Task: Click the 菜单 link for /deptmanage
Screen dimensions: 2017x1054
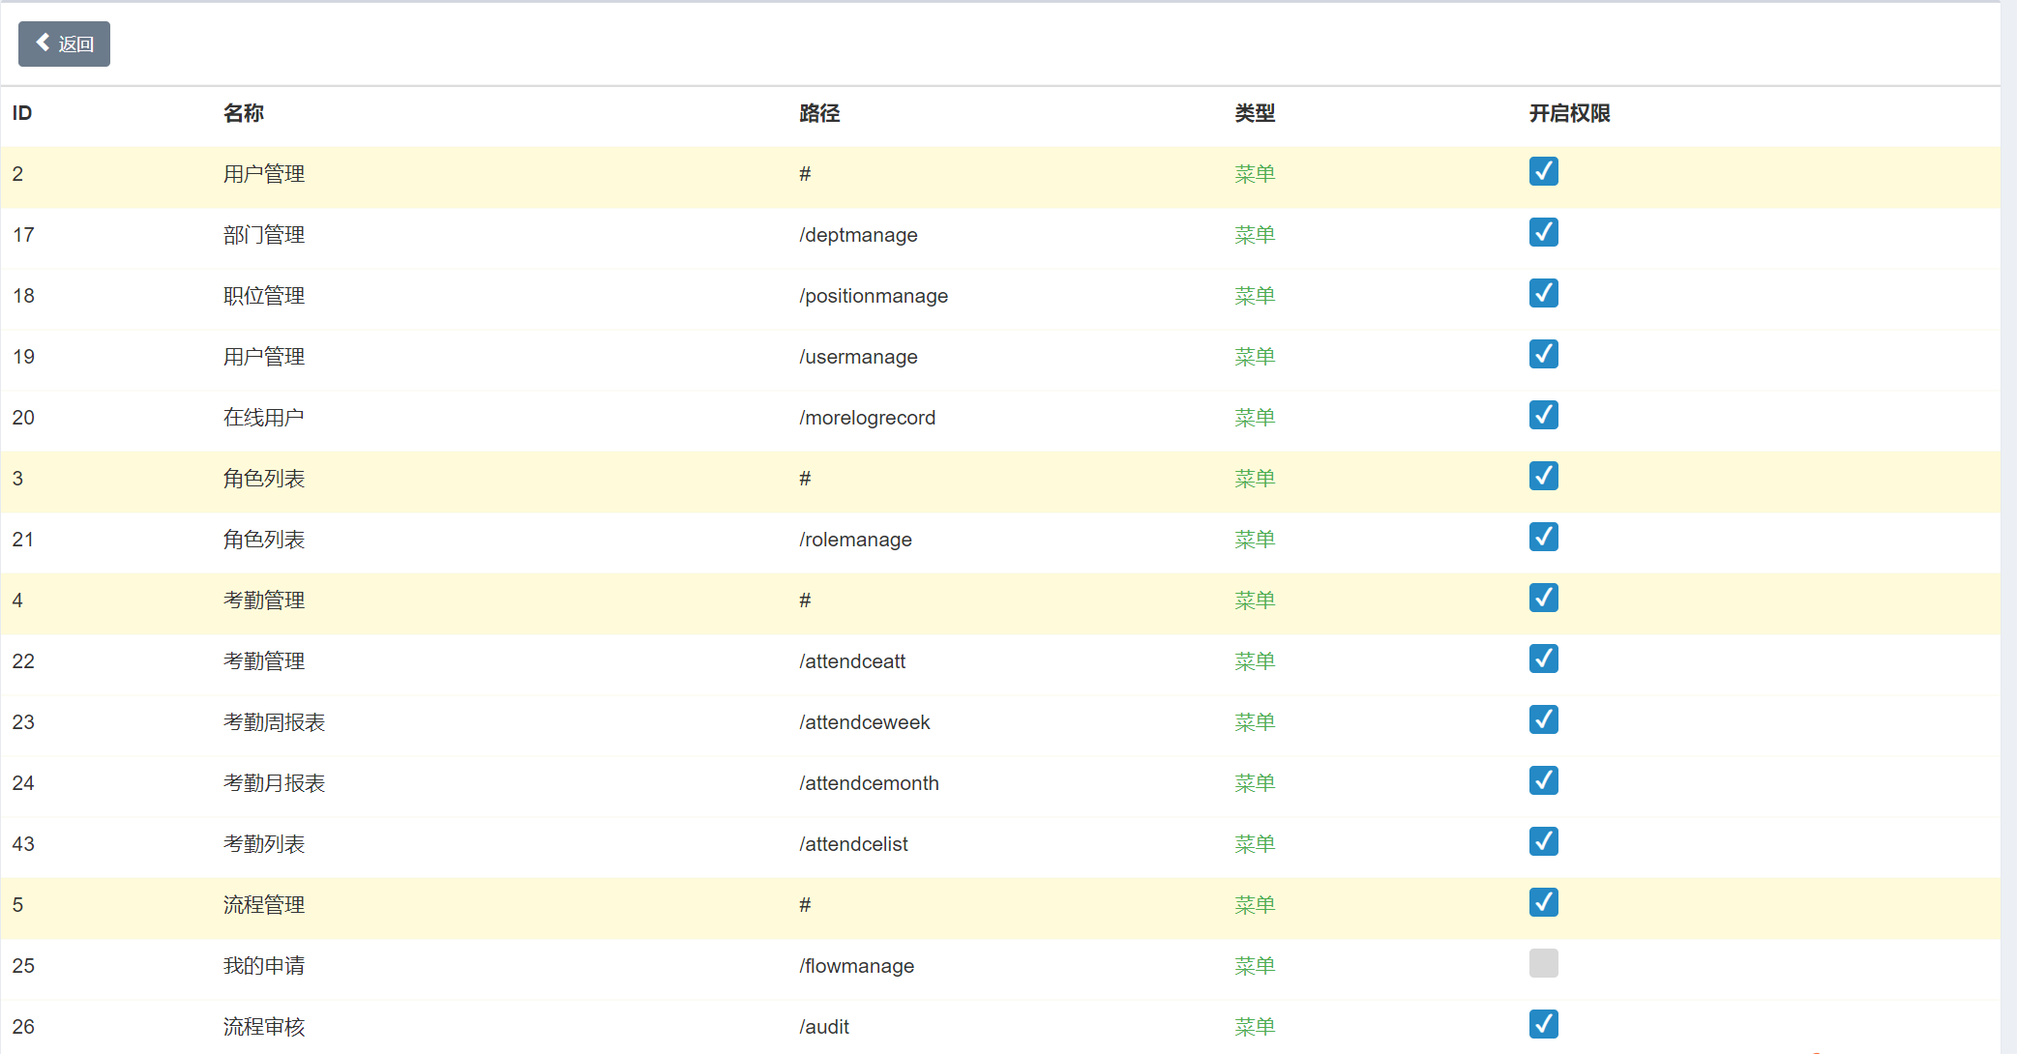Action: point(1255,234)
